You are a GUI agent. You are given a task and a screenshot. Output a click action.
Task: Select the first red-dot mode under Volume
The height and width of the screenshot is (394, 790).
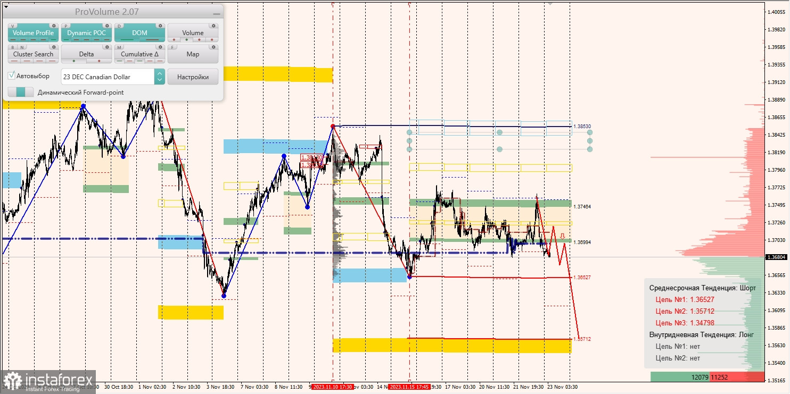coord(174,40)
